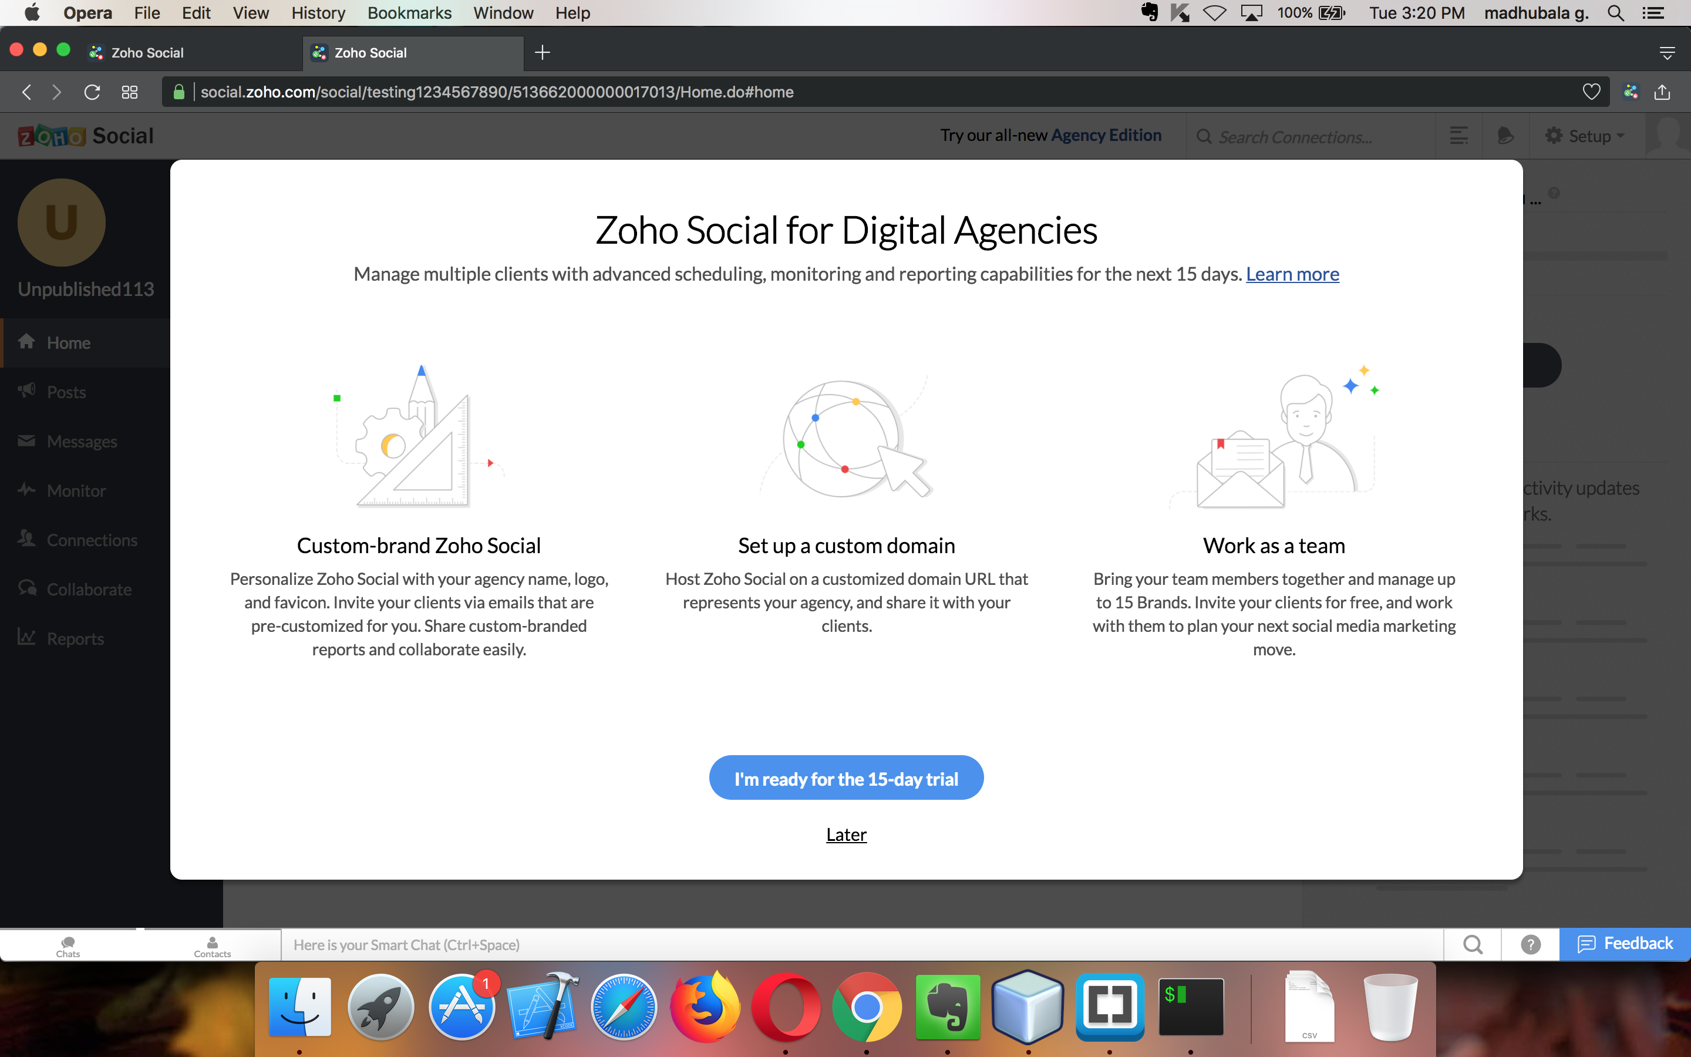Open the Opera tab menu icon
The image size is (1691, 1057).
click(1668, 53)
